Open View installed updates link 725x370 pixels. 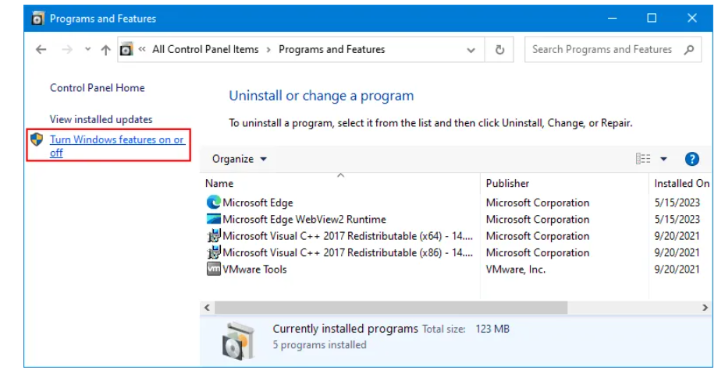[x=101, y=119]
